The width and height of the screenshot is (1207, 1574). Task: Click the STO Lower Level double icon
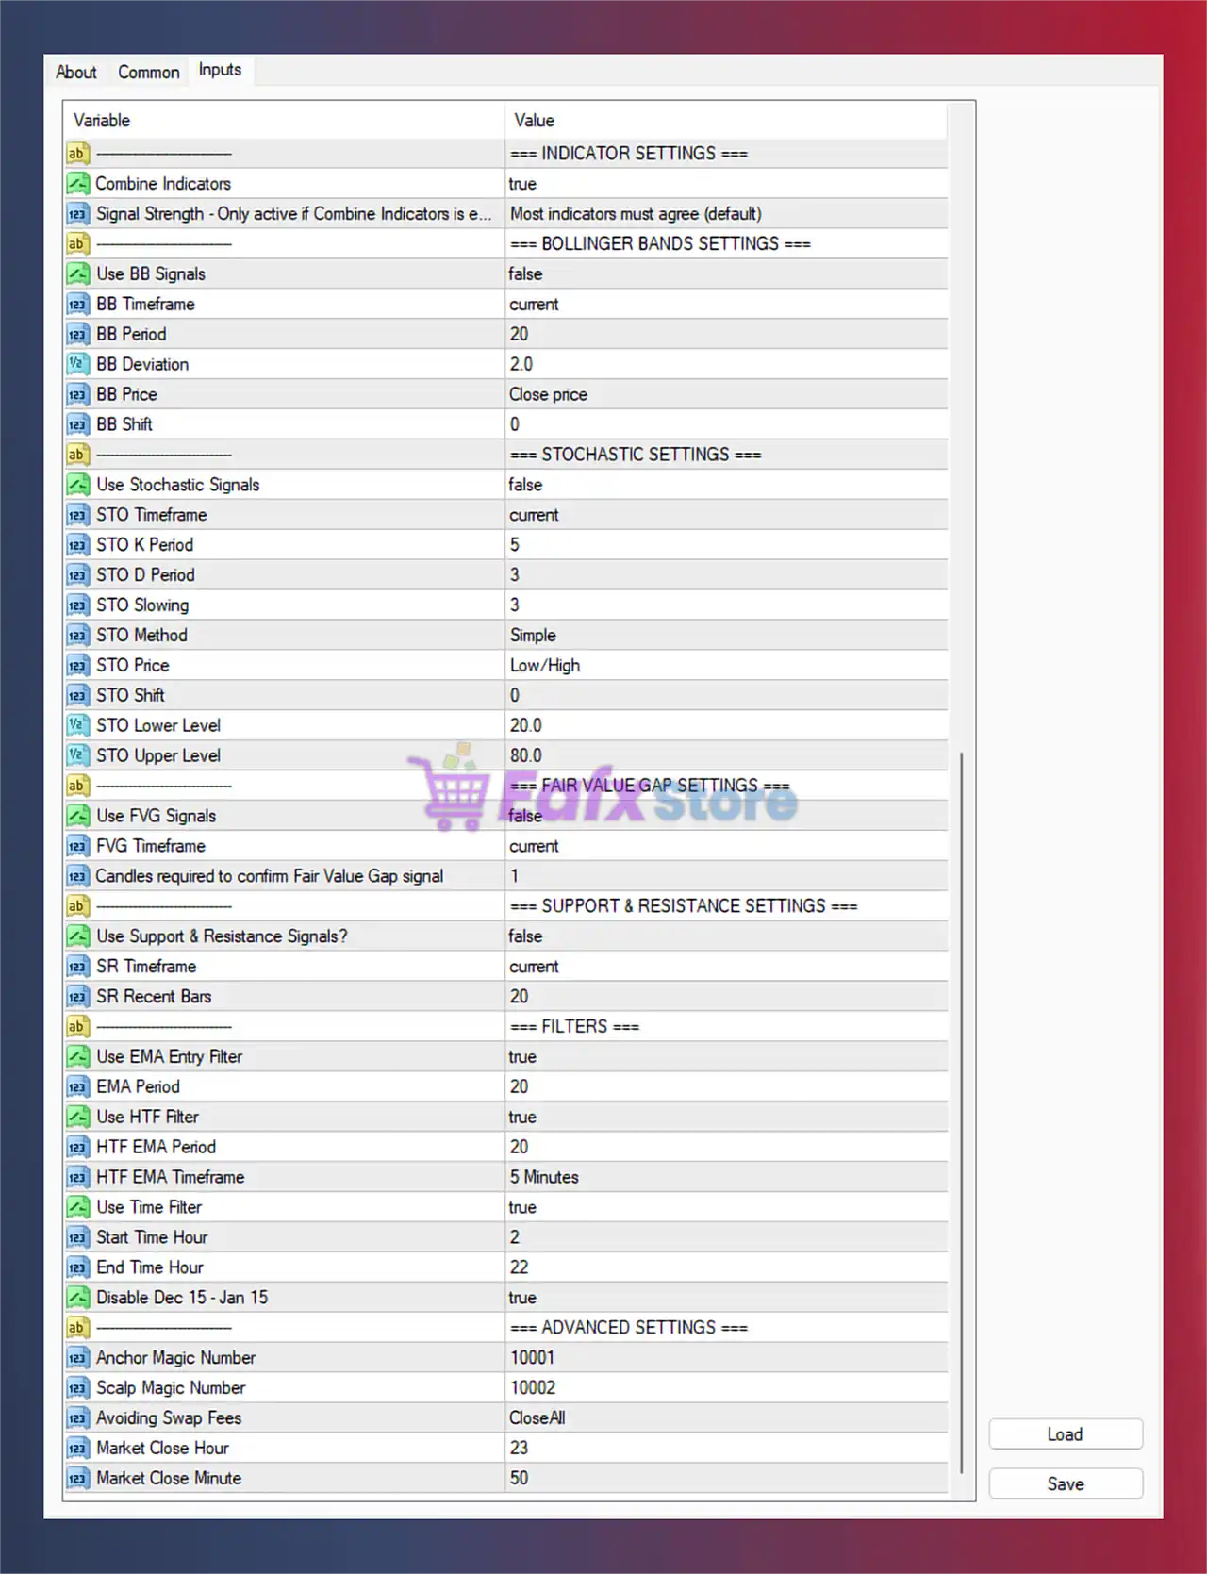point(78,726)
